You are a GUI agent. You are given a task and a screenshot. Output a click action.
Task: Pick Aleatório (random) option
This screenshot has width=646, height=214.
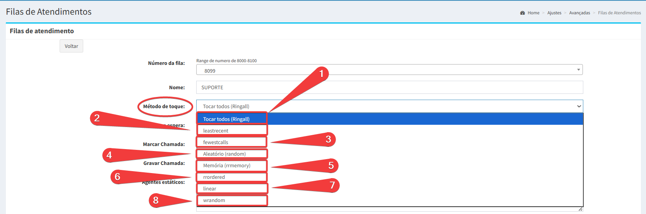point(224,154)
